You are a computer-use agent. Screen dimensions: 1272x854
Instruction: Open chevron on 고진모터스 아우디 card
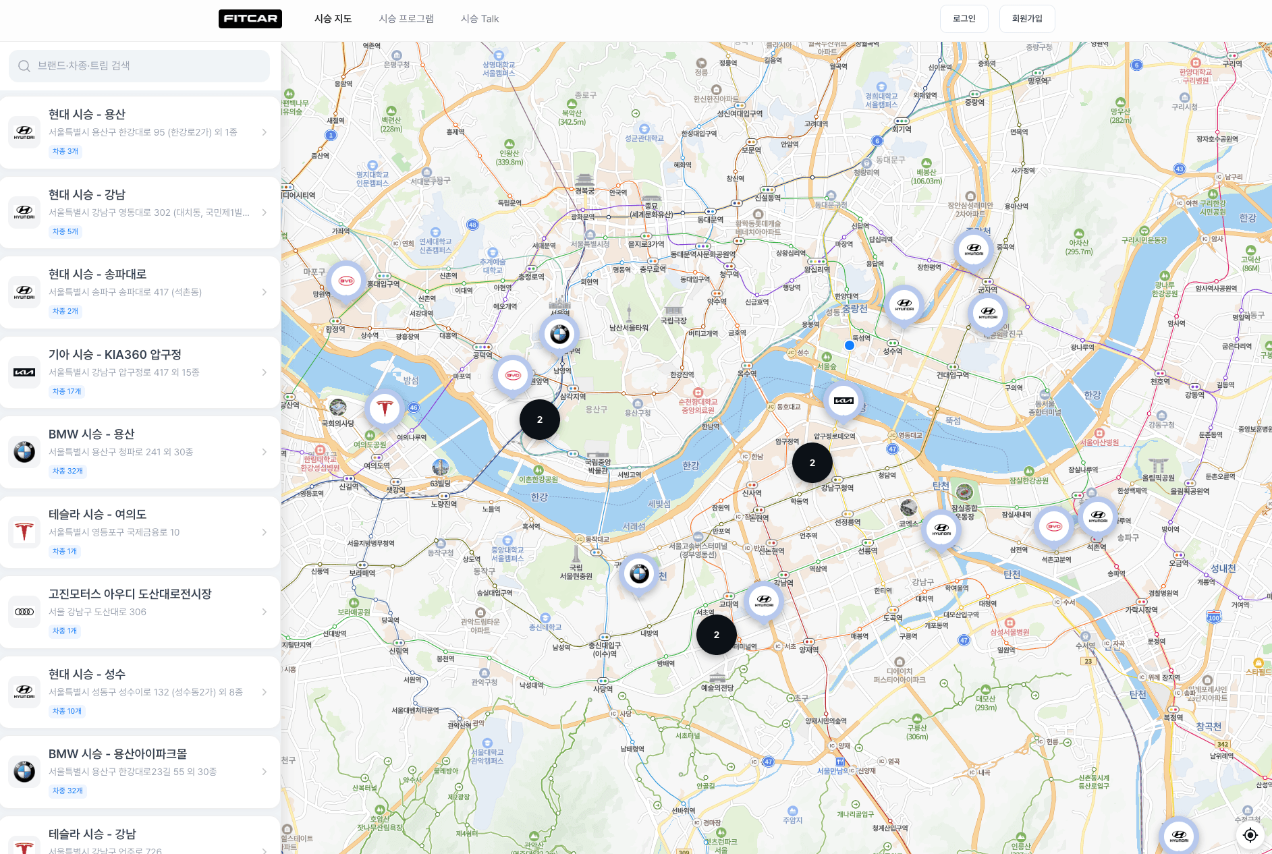265,612
